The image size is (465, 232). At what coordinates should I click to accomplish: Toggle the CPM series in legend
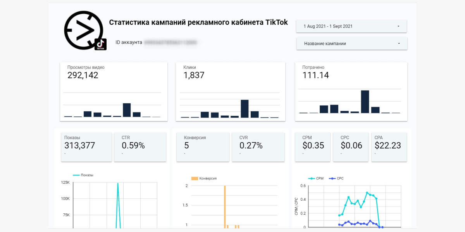click(316, 178)
